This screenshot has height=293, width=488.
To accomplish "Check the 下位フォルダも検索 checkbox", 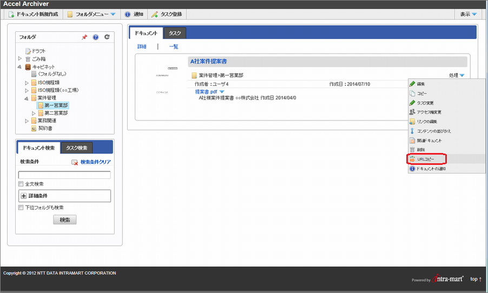I will tap(21, 207).
